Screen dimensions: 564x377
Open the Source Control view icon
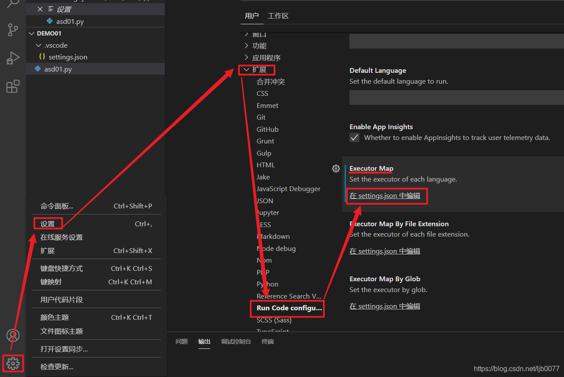point(13,30)
